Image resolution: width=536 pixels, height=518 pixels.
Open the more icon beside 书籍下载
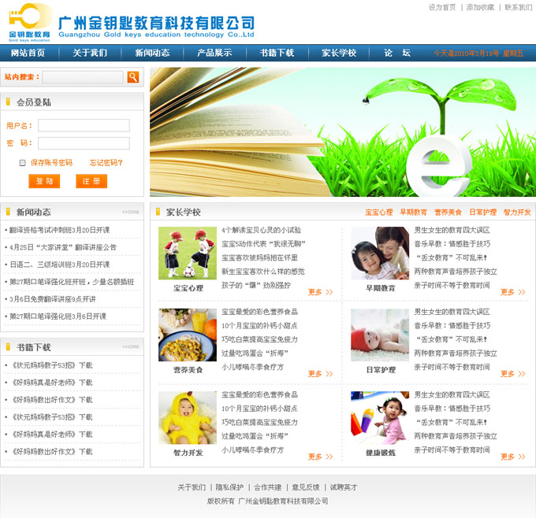pos(130,347)
